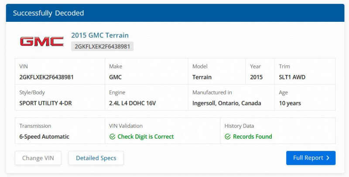Select the gray VIN badge under title

pos(102,46)
